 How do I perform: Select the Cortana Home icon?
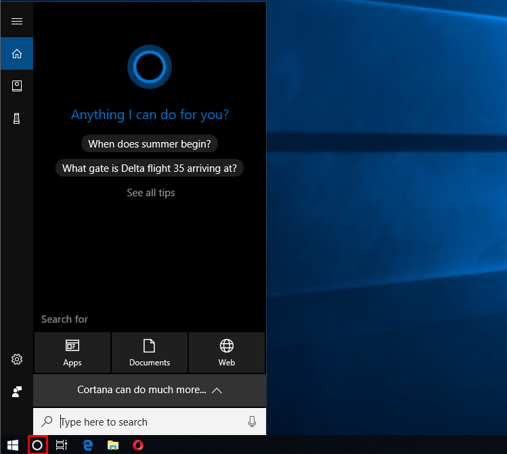click(x=17, y=53)
